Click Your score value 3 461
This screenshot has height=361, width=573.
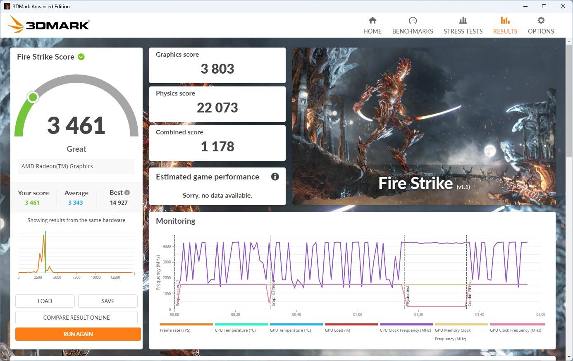point(32,203)
